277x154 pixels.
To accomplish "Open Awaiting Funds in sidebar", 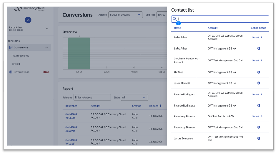I will 20,55.
